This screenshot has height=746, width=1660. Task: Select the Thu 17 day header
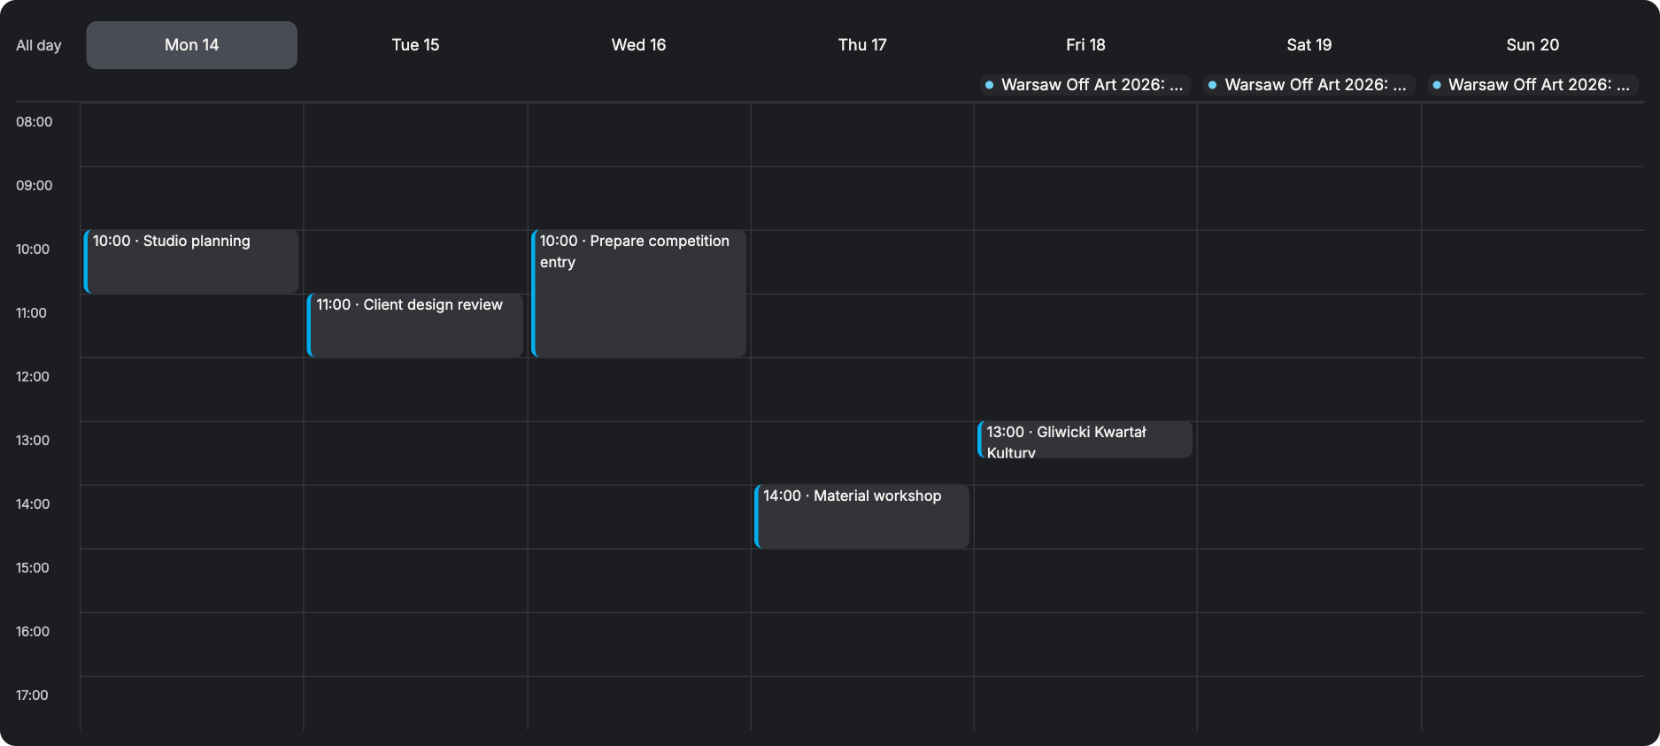[x=862, y=45]
